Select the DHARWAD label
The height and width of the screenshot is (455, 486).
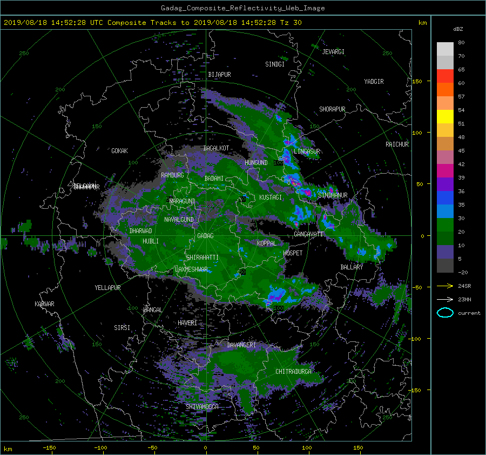[140, 231]
